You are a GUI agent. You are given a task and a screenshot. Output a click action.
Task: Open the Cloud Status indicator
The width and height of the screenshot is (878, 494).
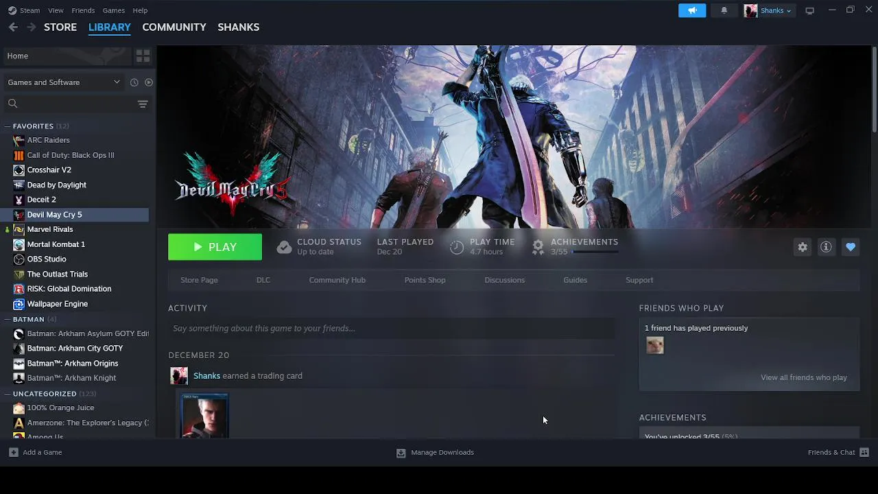[319, 247]
